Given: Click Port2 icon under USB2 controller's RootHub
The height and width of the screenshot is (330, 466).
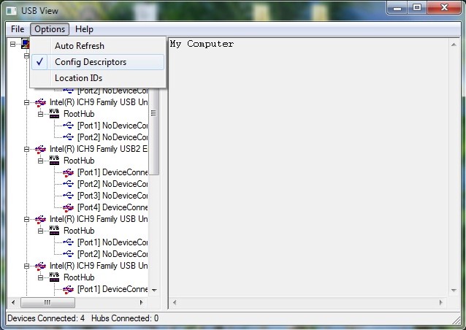Looking at the screenshot, I should click(69, 184).
